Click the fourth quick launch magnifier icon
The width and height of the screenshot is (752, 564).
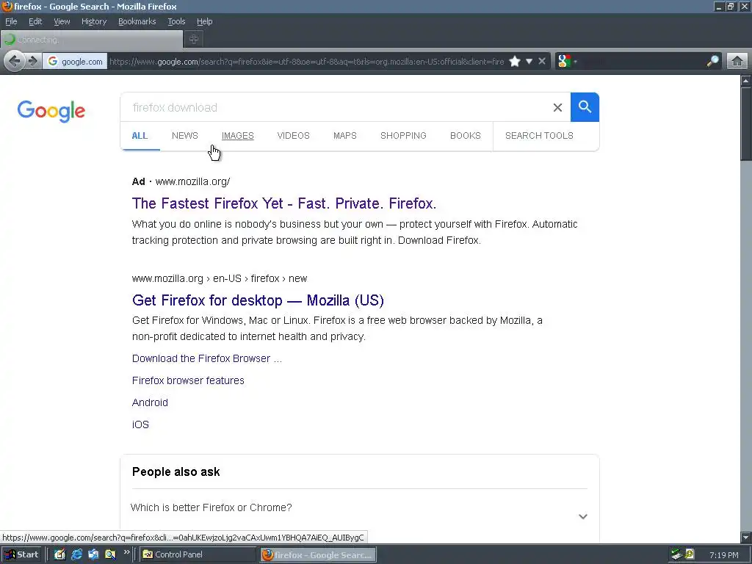tap(110, 554)
